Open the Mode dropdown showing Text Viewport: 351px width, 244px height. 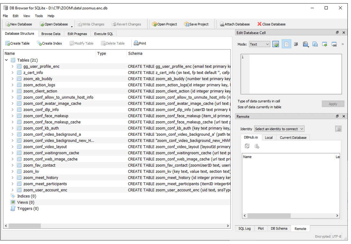click(259, 44)
